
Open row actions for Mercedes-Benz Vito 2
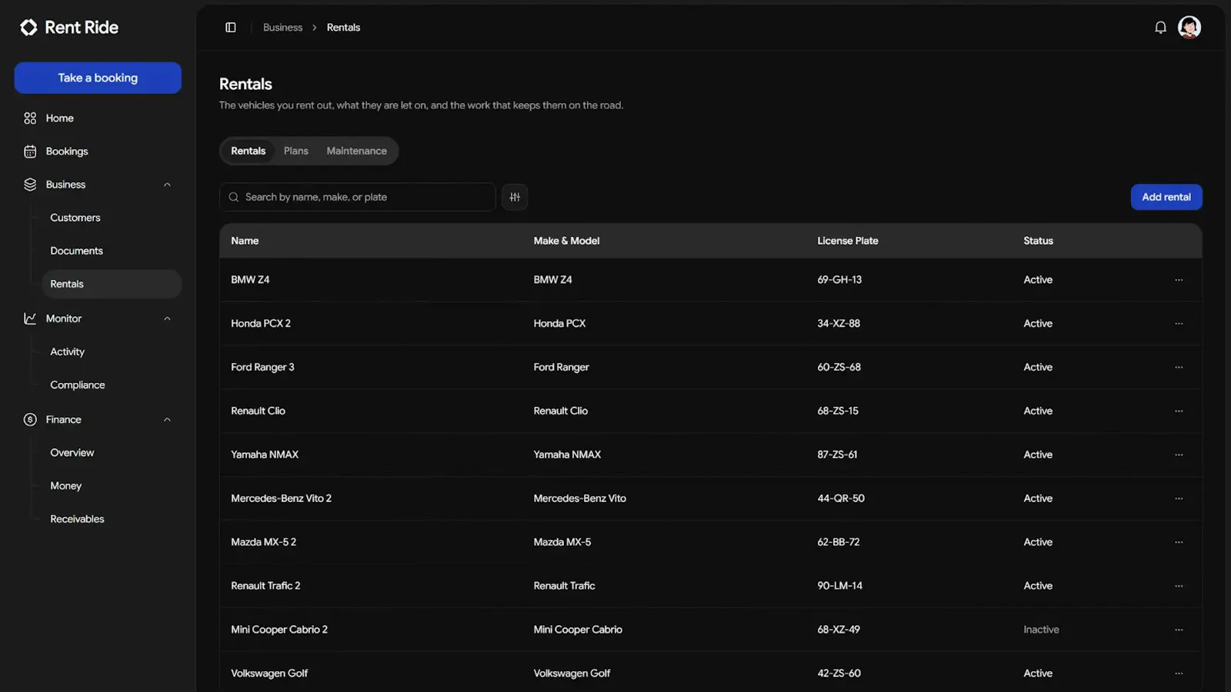click(x=1179, y=499)
